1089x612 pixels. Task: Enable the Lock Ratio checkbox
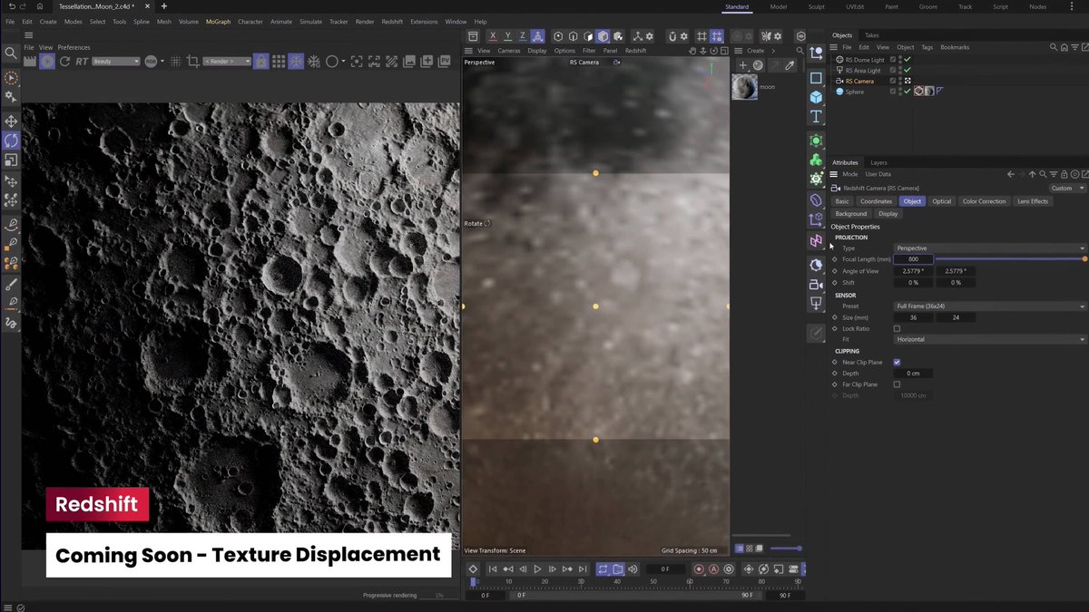coord(897,328)
